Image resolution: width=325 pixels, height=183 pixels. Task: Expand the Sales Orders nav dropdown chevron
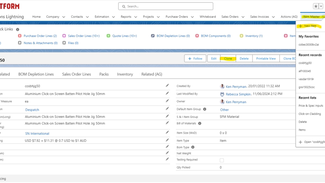pyautogui.click(x=243, y=17)
